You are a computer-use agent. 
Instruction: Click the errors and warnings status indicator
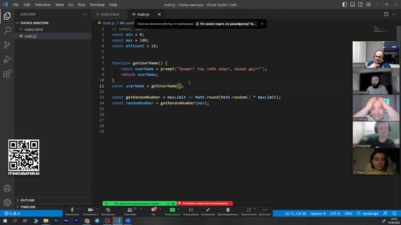tap(13, 213)
